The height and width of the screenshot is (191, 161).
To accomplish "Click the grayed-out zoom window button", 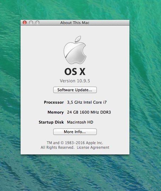I will click(x=37, y=23).
